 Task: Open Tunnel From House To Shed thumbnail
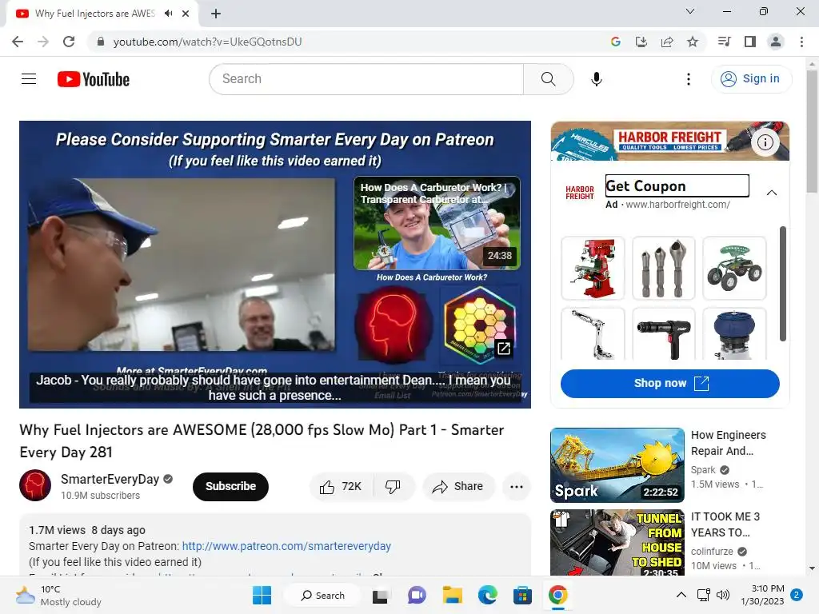(617, 543)
